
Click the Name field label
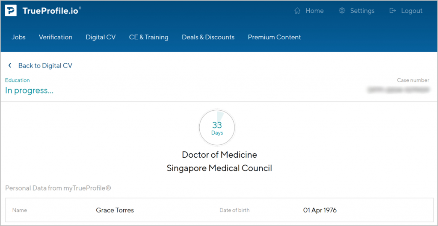coord(20,210)
